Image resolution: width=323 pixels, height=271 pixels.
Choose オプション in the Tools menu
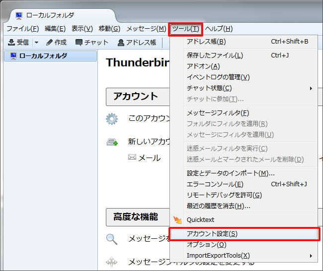206,245
